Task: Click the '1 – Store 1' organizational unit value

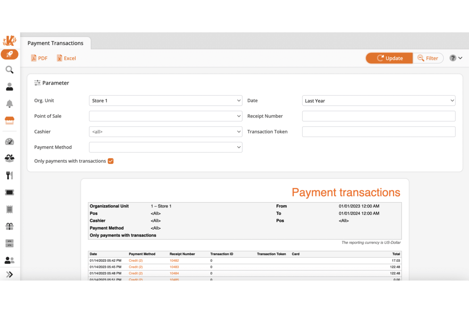Action: [x=161, y=206]
